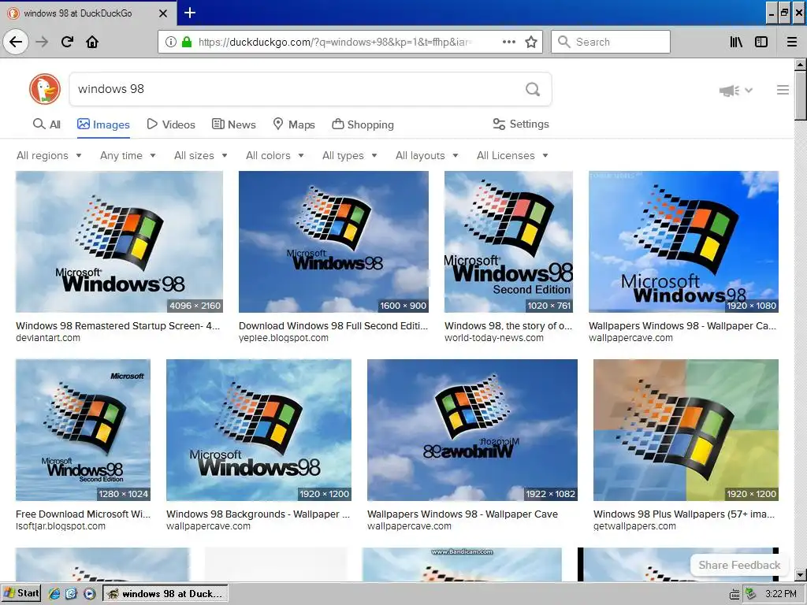Bookmark this page with star icon
The width and height of the screenshot is (807, 605).
(531, 42)
